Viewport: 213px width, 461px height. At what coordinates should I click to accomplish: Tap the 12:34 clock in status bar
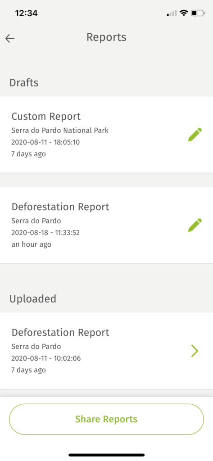pos(26,13)
